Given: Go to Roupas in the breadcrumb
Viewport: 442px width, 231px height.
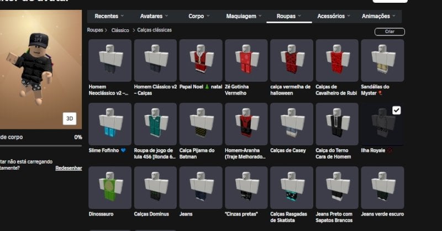Looking at the screenshot, I should coord(95,30).
